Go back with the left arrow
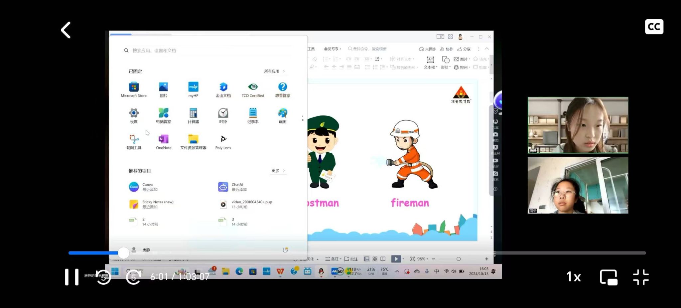This screenshot has width=681, height=308. click(66, 30)
